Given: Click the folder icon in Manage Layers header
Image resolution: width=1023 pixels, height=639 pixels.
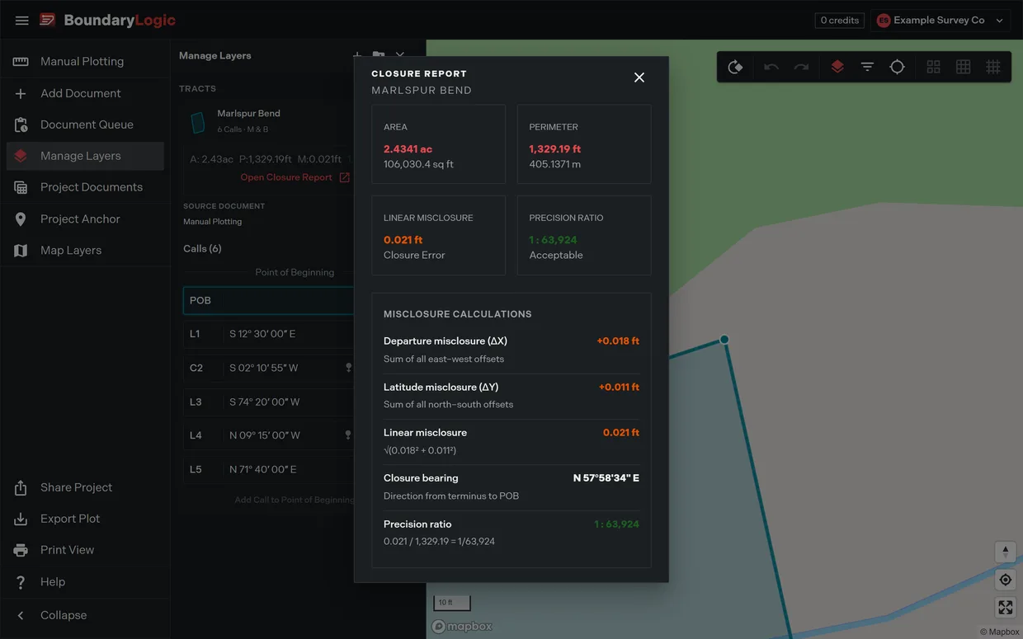Looking at the screenshot, I should click(378, 55).
